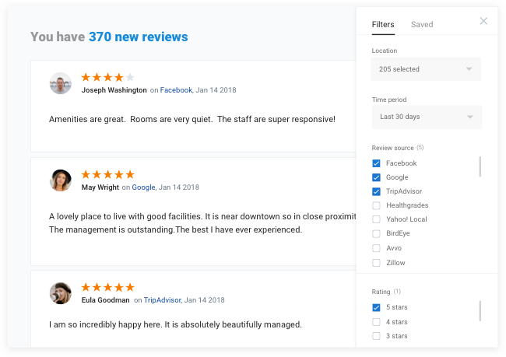506x357 pixels.
Task: Enable the Healthgrades review source
Action: click(x=376, y=205)
